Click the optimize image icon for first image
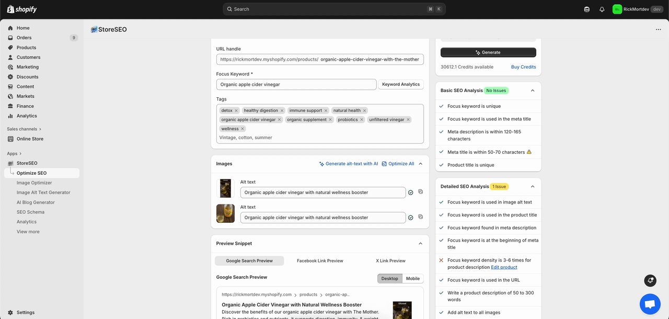 [420, 192]
